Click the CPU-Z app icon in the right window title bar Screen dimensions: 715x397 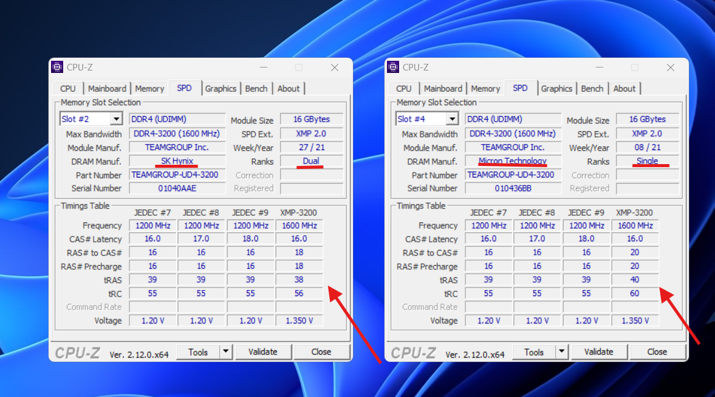point(392,67)
